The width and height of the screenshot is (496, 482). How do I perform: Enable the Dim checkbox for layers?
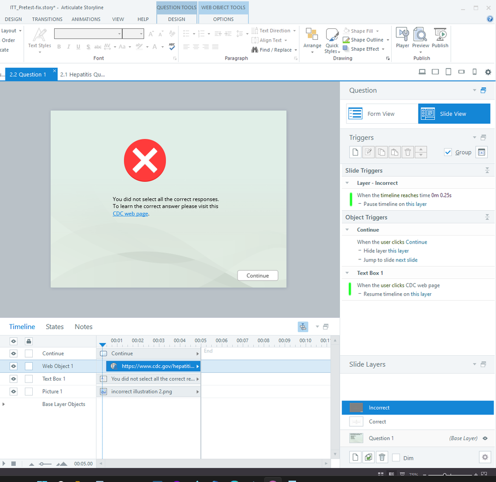396,458
